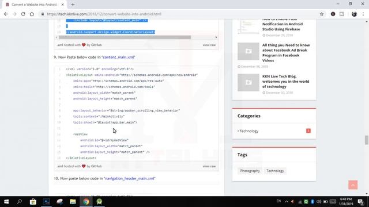Open a new browser tab
The height and width of the screenshot is (207, 369).
(x=73, y=5)
